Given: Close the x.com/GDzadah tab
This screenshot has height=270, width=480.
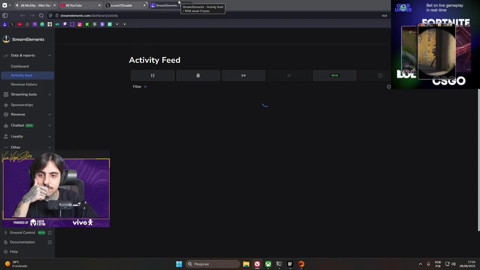Looking at the screenshot, I should 144,5.
